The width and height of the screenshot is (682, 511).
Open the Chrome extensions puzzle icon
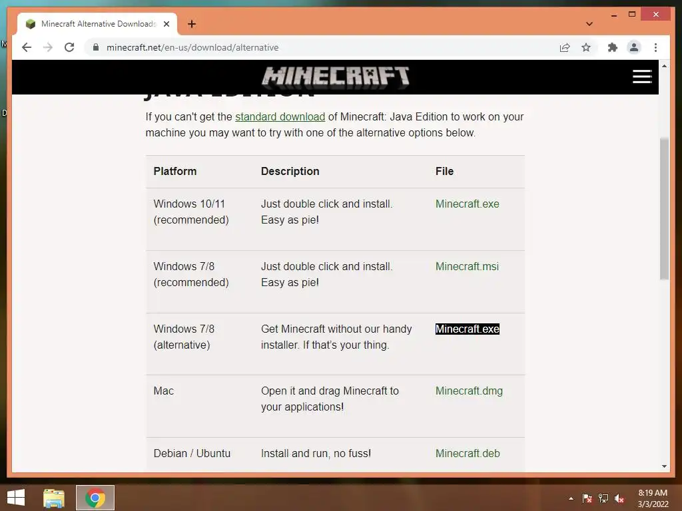point(613,47)
